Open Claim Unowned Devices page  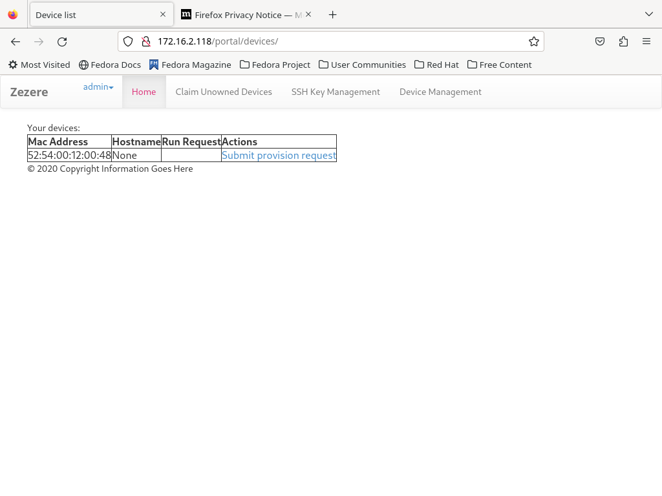pyautogui.click(x=224, y=92)
